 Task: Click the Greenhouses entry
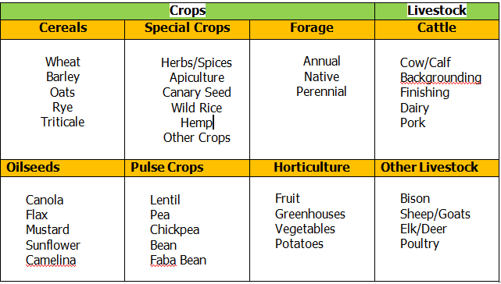[x=310, y=214]
